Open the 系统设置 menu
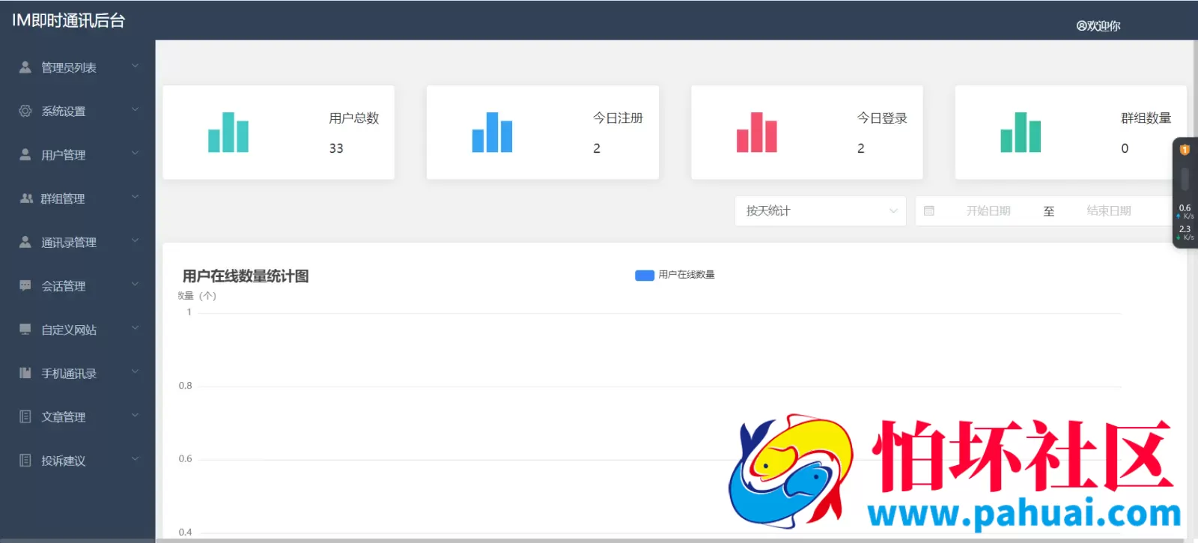Image resolution: width=1198 pixels, height=543 pixels. (x=78, y=111)
